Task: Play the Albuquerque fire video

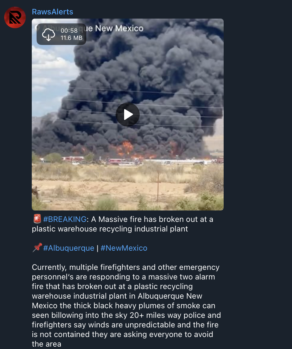Action: tap(127, 115)
